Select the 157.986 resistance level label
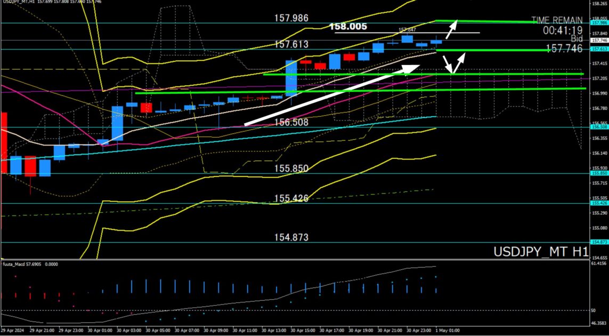This screenshot has height=336, width=609. pyautogui.click(x=291, y=18)
